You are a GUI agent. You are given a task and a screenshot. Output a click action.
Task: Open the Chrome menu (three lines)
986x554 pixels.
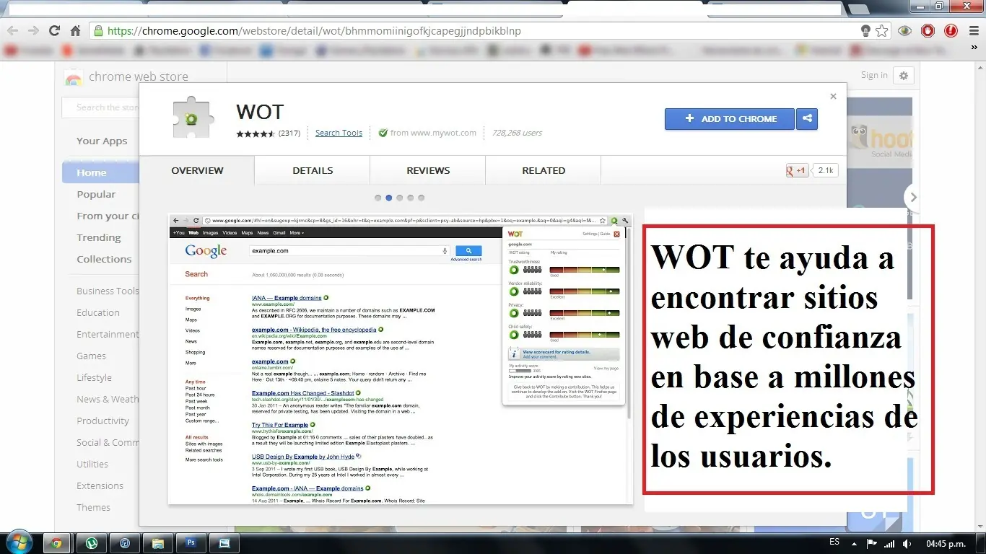pos(972,31)
